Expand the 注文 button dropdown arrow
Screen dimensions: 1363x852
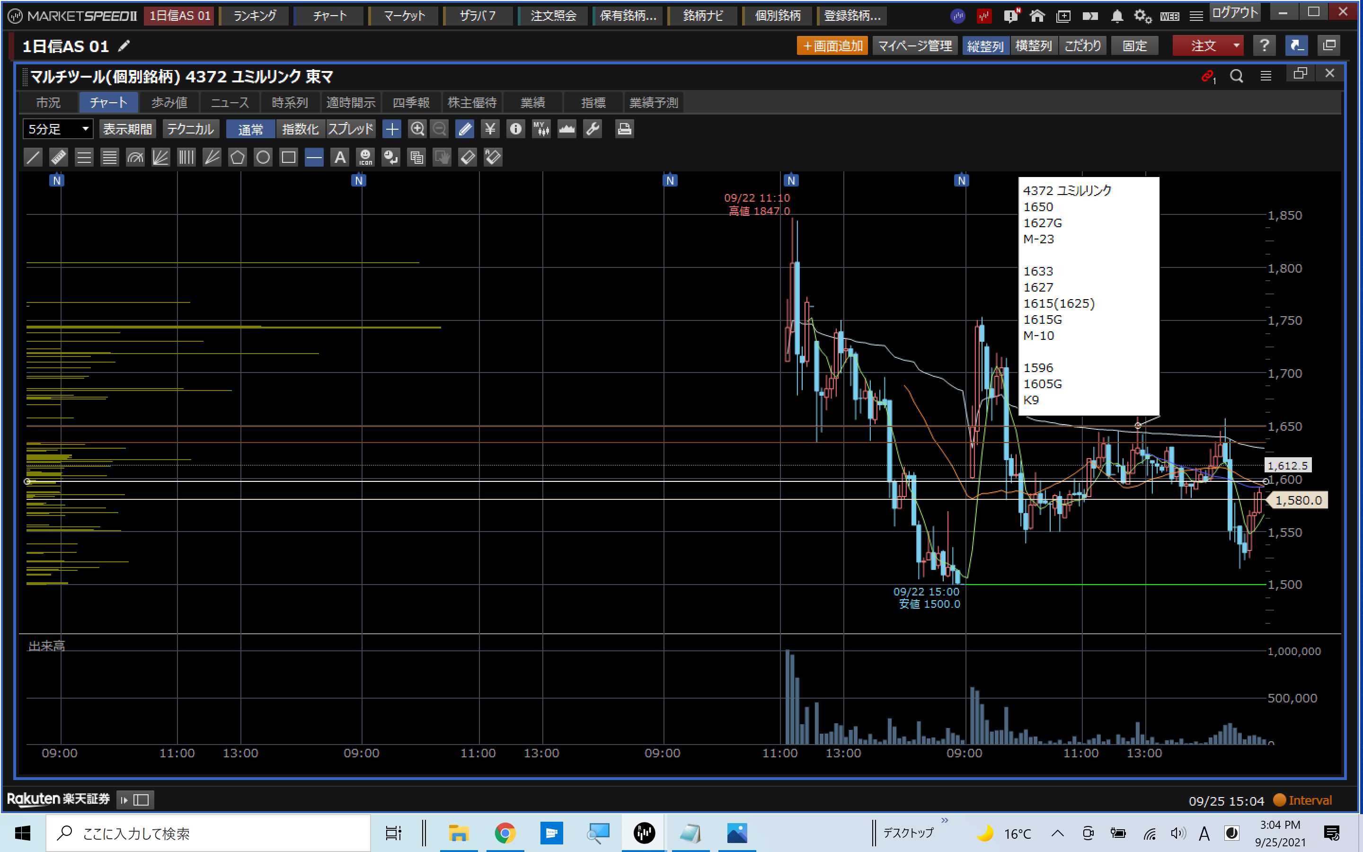pos(1236,45)
